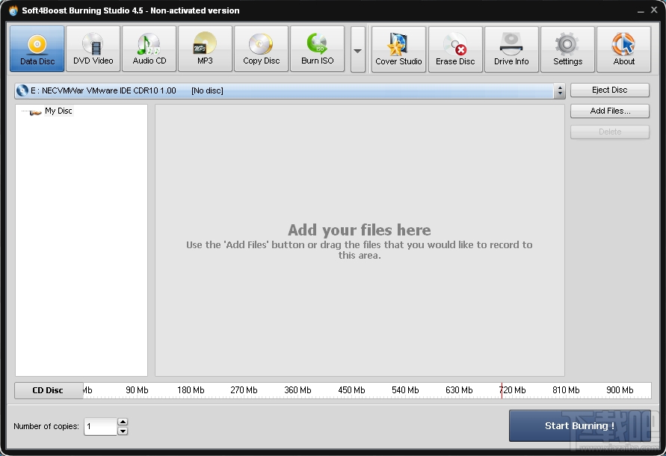
Task: Click the 360 Mb mark on capacity bar
Action: [297, 389]
